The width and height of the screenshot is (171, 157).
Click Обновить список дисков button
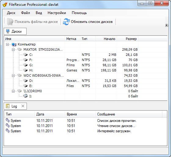[x=88, y=22]
